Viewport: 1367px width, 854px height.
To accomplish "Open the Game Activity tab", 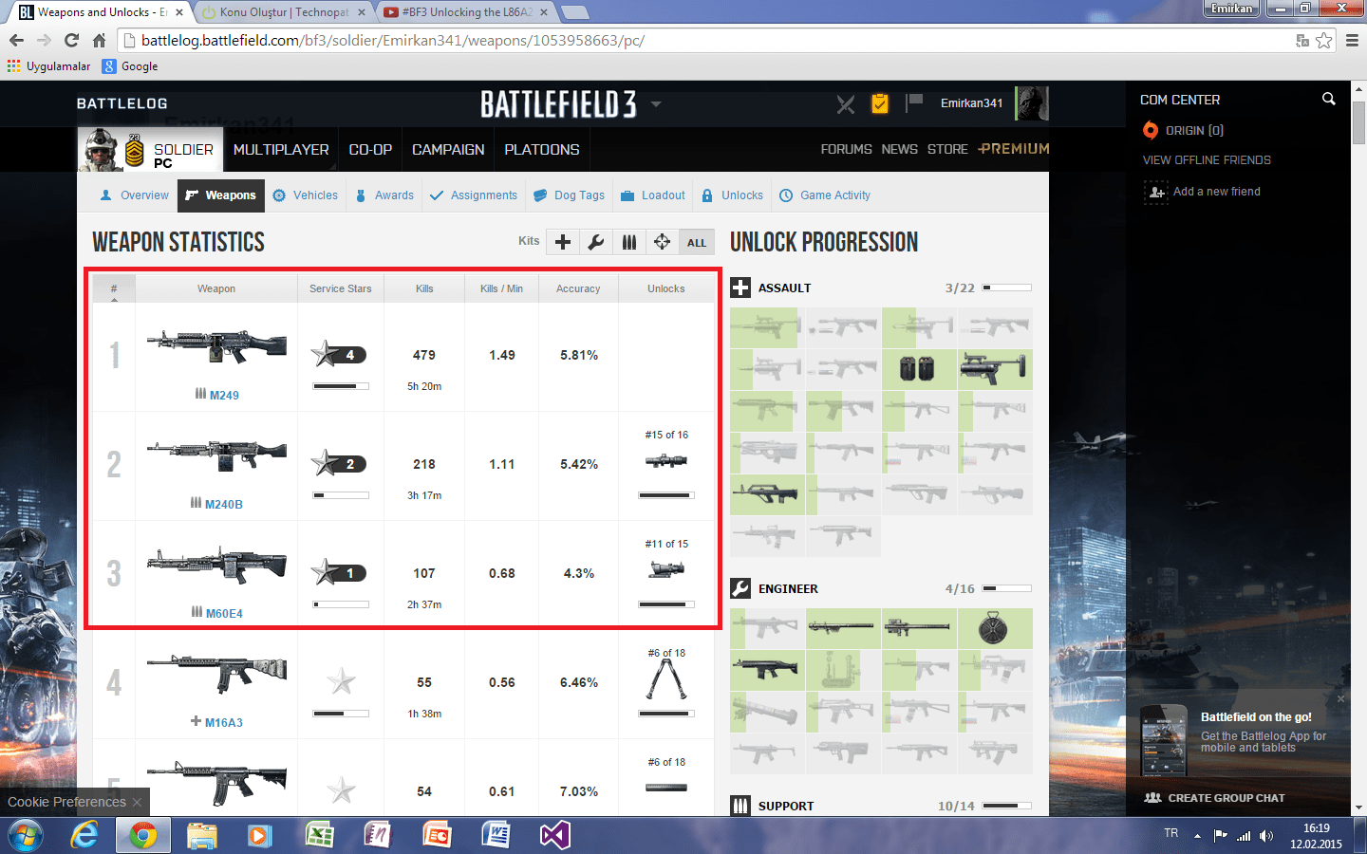I will click(x=825, y=195).
